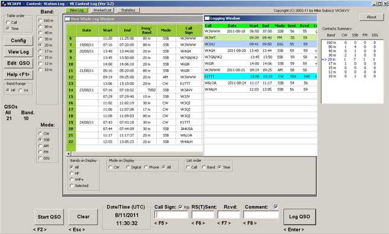The height and width of the screenshot is (234, 389).
Task: Toggle the Comment checkbox
Action: tap(276, 206)
